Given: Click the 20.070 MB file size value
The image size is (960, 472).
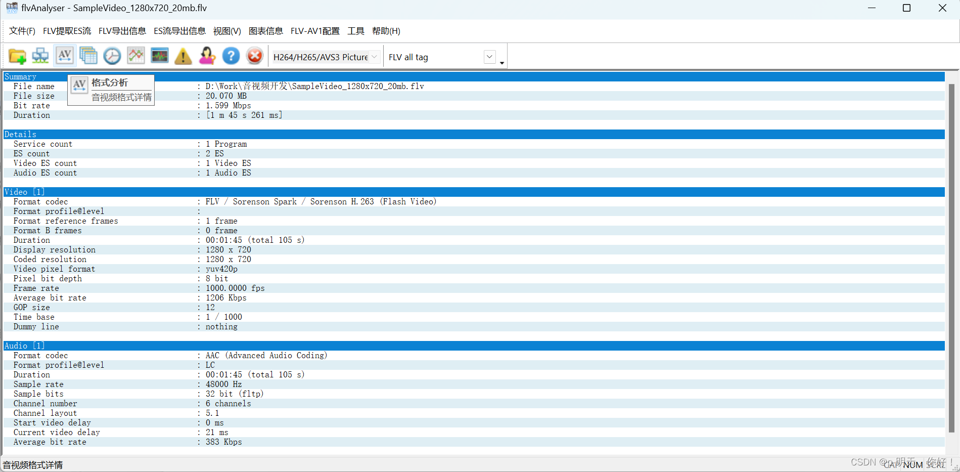Looking at the screenshot, I should click(x=226, y=96).
